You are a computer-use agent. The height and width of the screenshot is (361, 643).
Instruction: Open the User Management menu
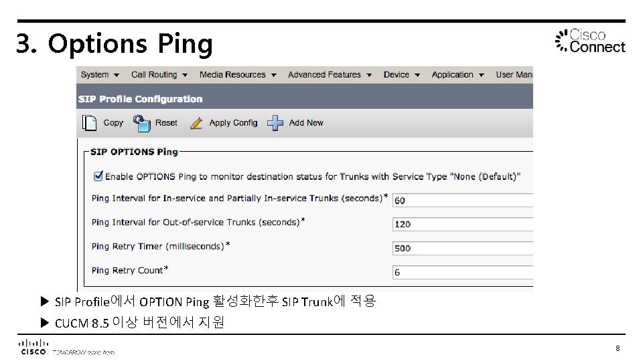pyautogui.click(x=514, y=74)
